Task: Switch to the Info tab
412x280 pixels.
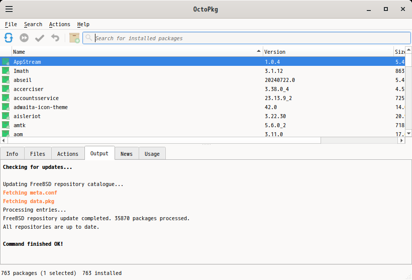Action: 12,154
